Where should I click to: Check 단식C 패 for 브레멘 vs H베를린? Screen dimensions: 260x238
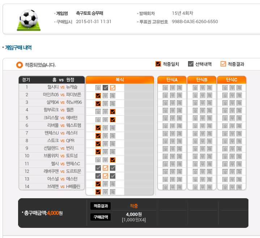(x=239, y=187)
